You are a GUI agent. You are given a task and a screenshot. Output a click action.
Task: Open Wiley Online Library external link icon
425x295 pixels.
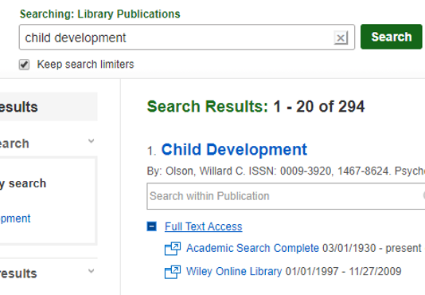coord(173,272)
